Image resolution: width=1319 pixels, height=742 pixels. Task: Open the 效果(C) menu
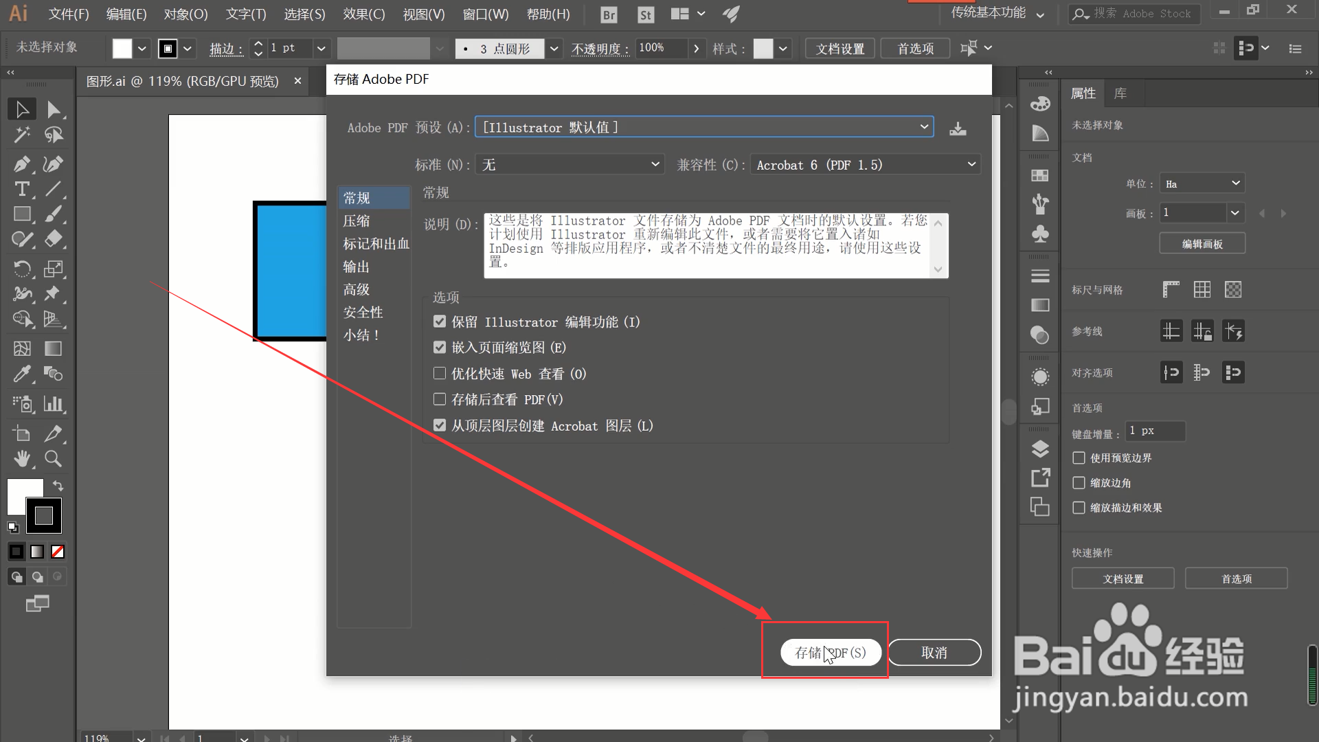364,14
